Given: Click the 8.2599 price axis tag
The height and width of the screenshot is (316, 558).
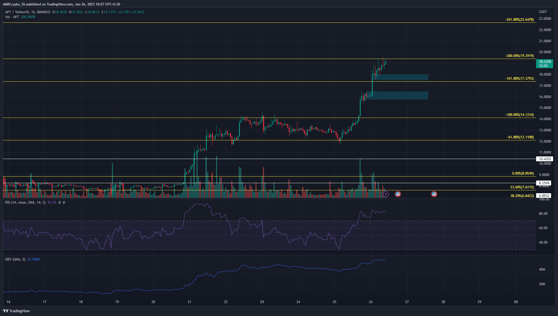Looking at the screenshot, I should click(545, 183).
